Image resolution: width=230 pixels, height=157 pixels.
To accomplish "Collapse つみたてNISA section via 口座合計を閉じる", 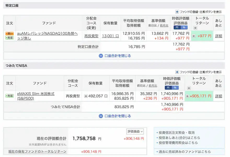I will point(114,116).
